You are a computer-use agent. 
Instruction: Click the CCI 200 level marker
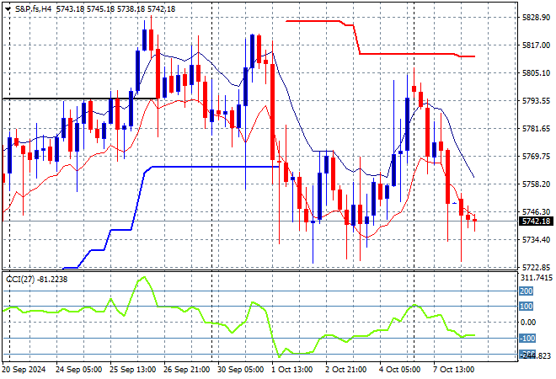(x=527, y=291)
